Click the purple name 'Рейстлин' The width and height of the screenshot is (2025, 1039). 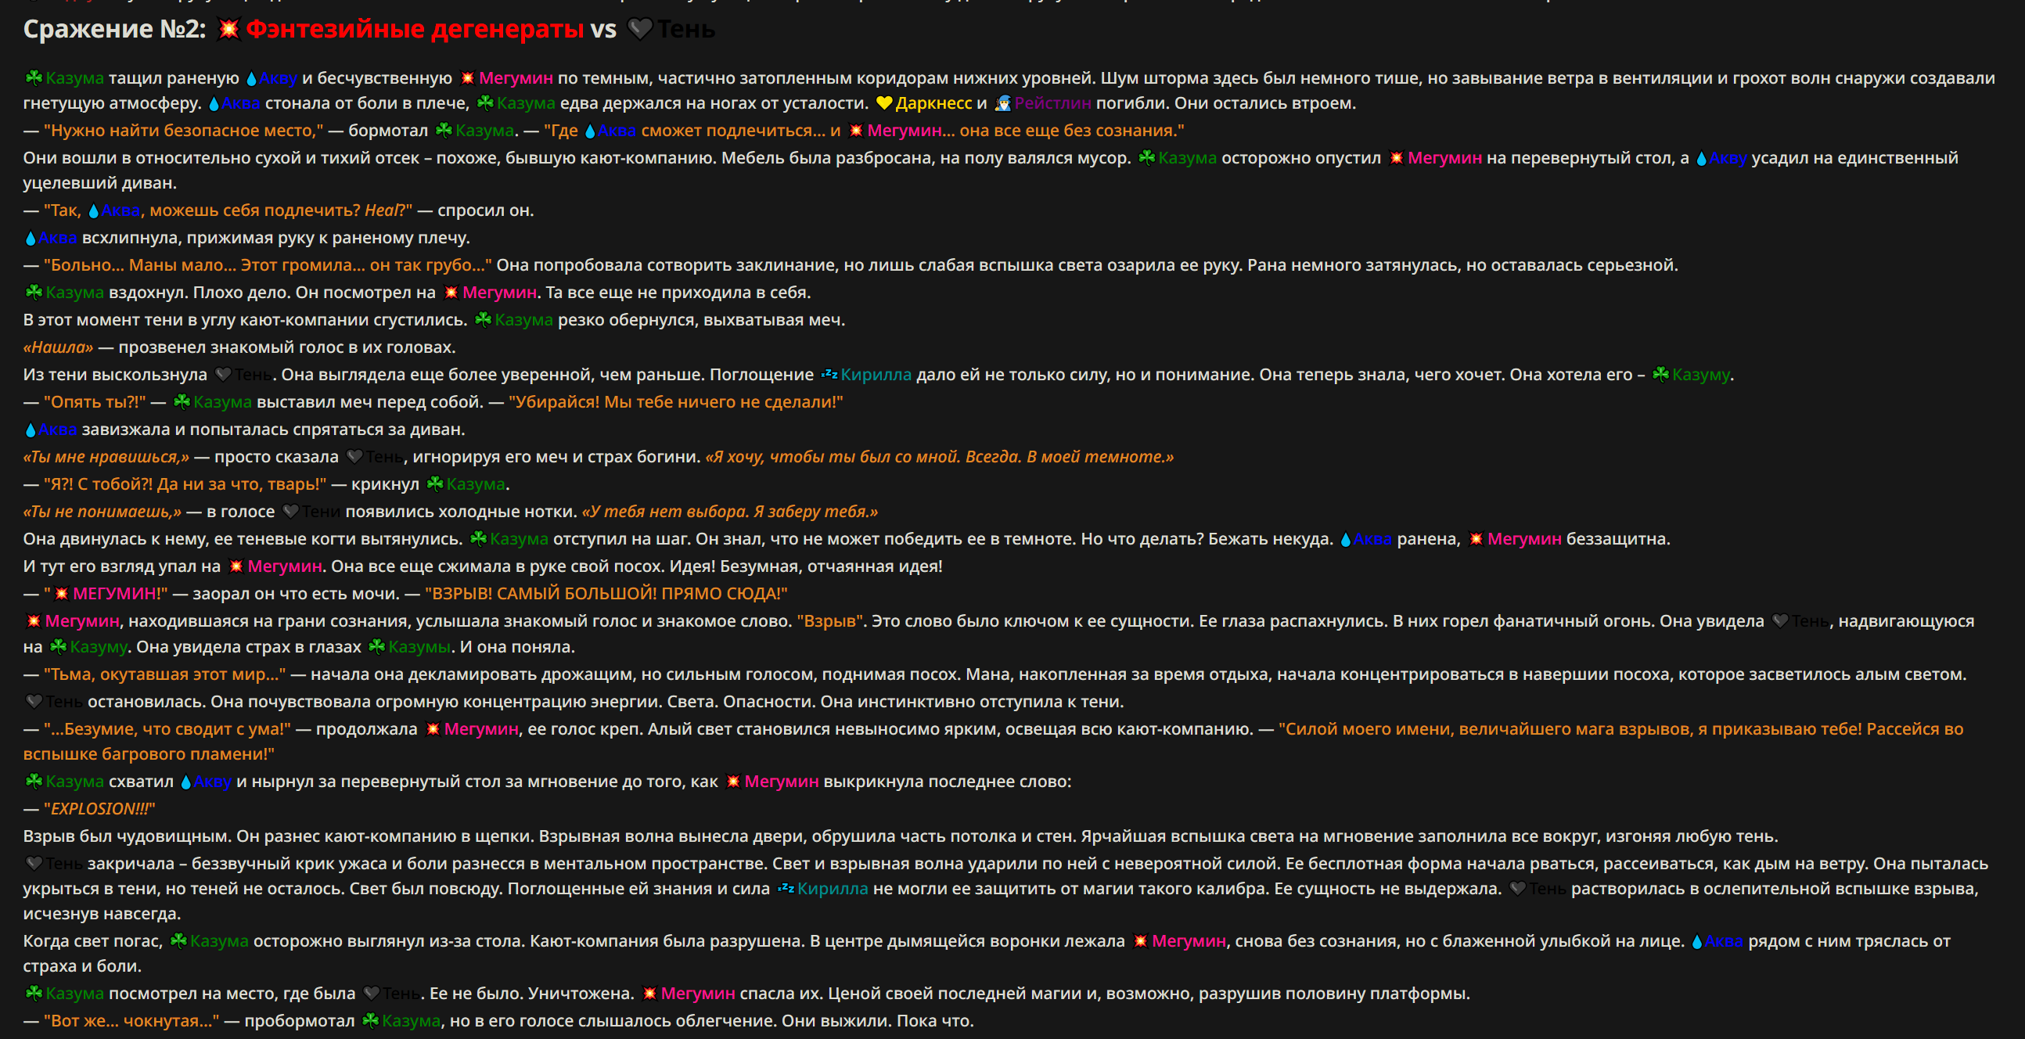click(1052, 104)
